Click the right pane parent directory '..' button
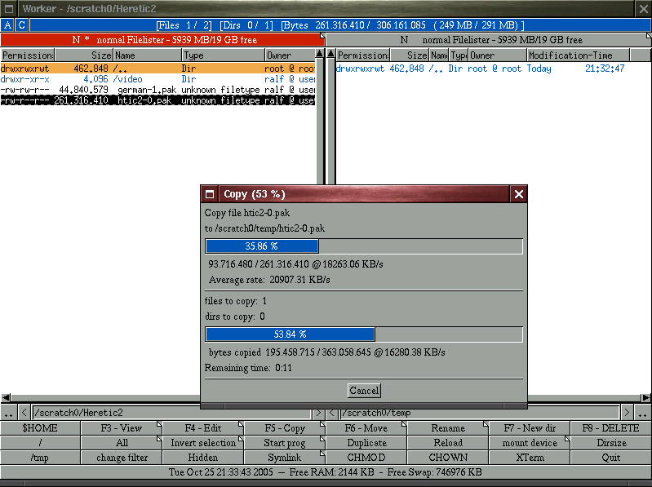 coord(642,413)
